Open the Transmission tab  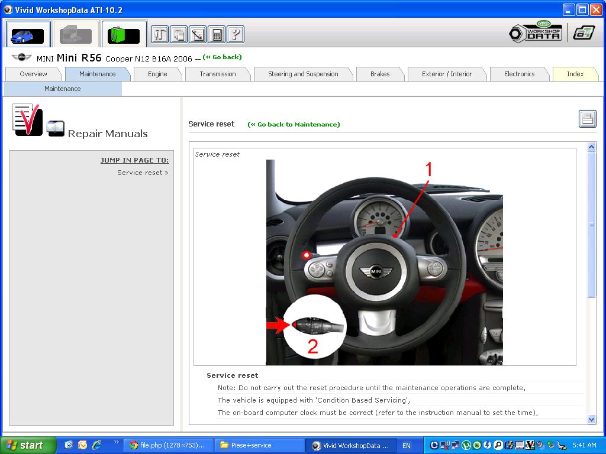point(217,74)
